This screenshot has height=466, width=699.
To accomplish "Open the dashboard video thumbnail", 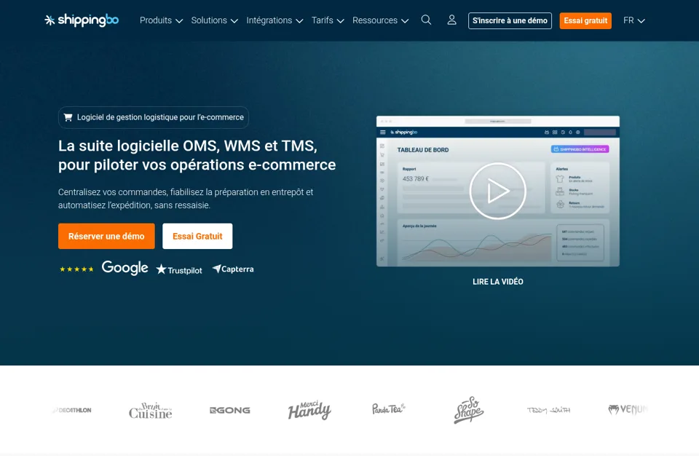I will 498,191.
